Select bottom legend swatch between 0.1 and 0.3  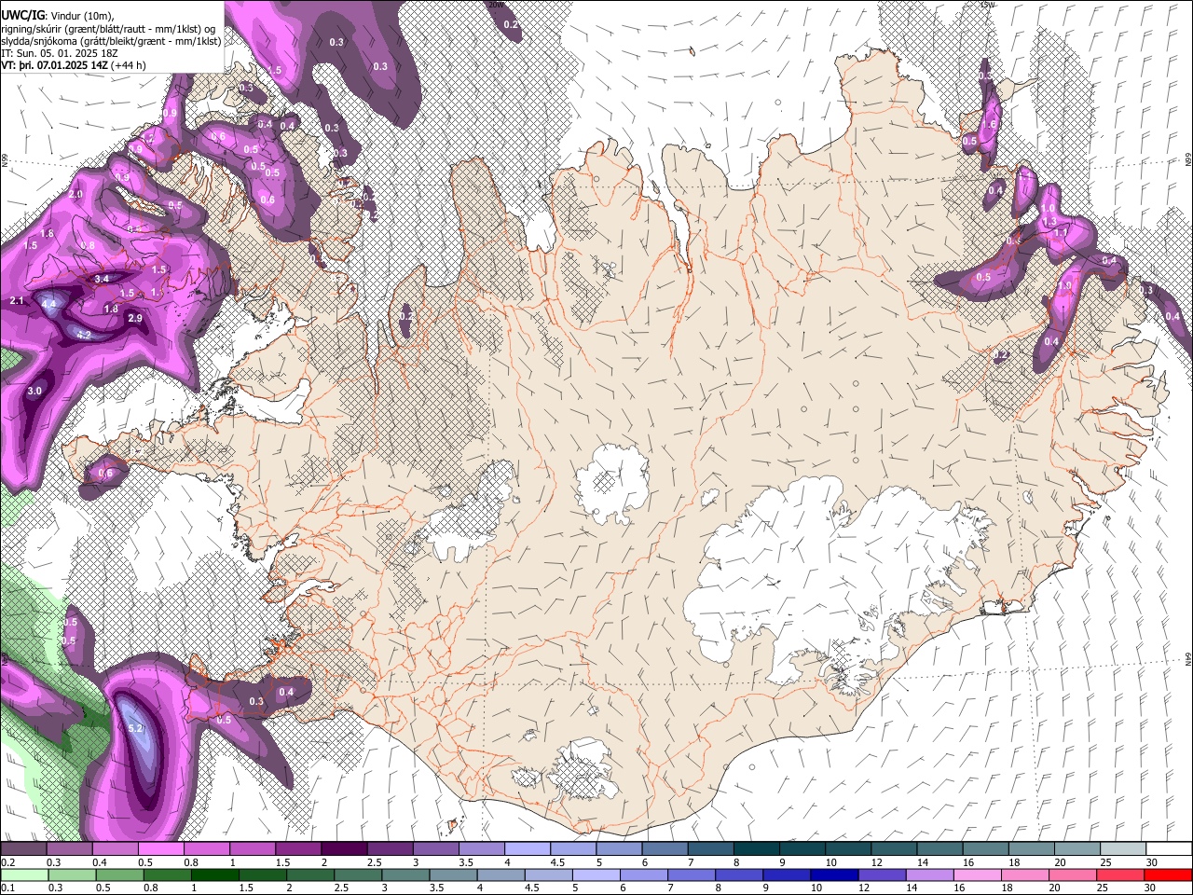point(23,875)
